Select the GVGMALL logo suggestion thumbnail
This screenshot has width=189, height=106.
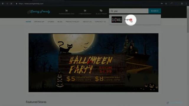click(117, 20)
